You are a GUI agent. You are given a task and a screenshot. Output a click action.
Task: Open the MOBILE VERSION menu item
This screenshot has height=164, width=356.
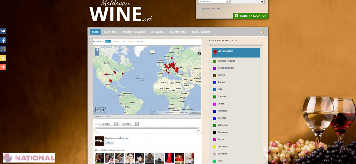click(201, 32)
